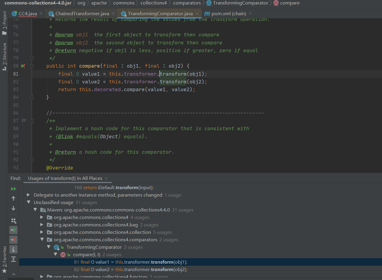The image size is (382, 280).
Task: Collapse the Javadoc fold at line 79
Action: tap(32, 58)
